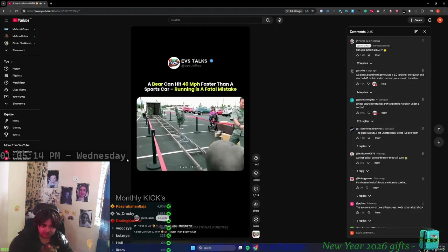Start voice search with microphone icon
The width and height of the screenshot is (448, 252).
point(279,20)
